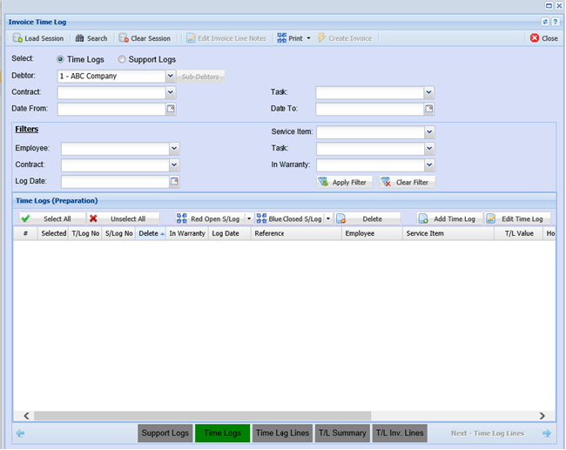Select the Time Logs radio button
Screen dimensions: 566x450
click(x=61, y=59)
